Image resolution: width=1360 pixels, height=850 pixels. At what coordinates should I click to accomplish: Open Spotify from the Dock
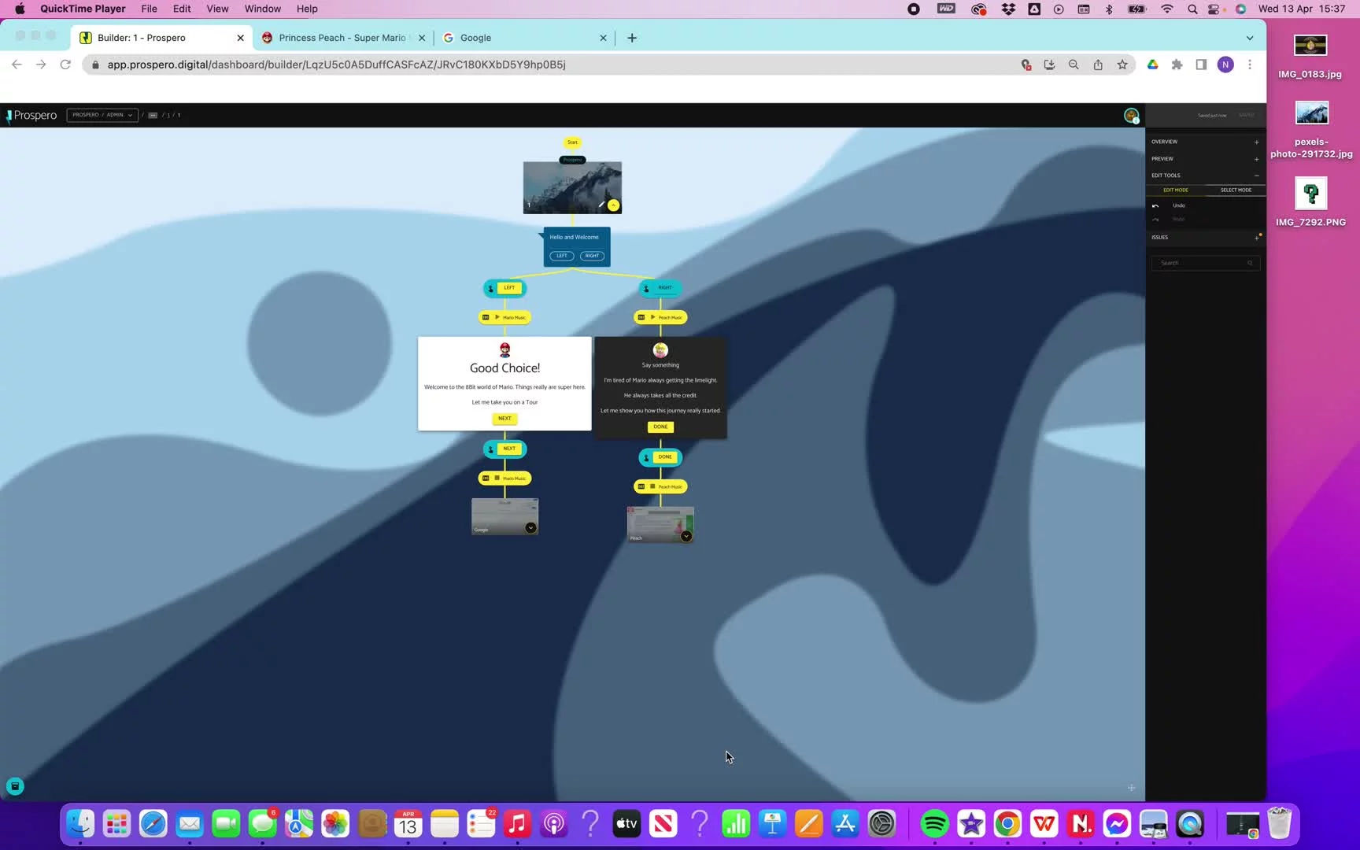pos(934,823)
